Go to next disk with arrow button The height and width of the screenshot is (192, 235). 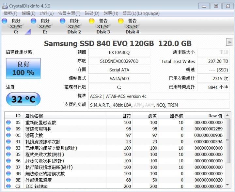point(229,42)
